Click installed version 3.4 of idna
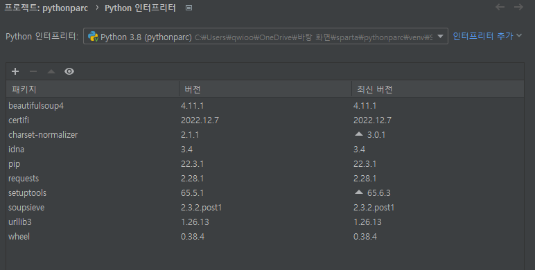Viewport: 535px width, 270px height. click(186, 150)
